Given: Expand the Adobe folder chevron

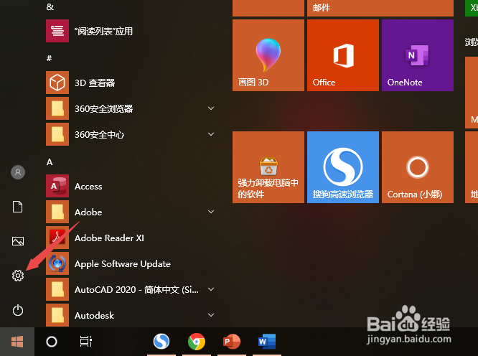Looking at the screenshot, I should coord(211,212).
